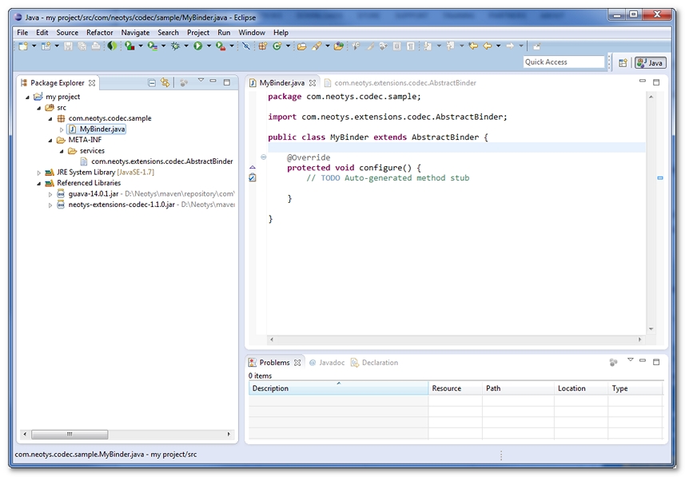The height and width of the screenshot is (477, 685).
Task: Click the New file wizard toolbar icon
Action: tap(22, 46)
